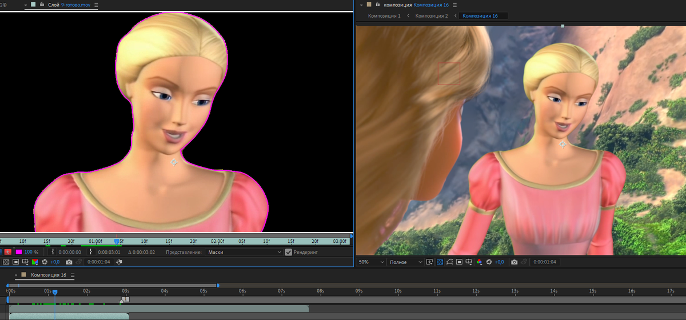Click the current time 0:00:01:04 in layer panel
The height and width of the screenshot is (320, 686).
point(98,262)
